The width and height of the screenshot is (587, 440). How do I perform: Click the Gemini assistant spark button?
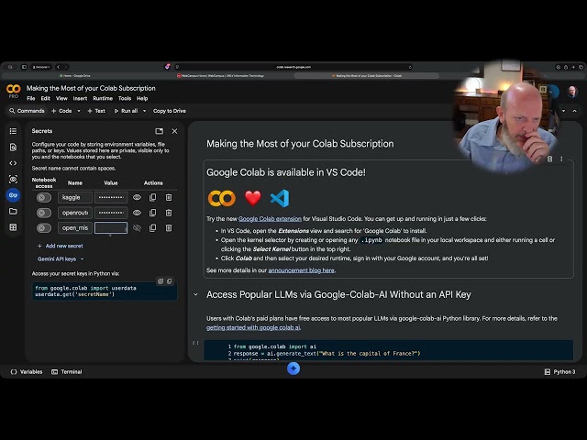coord(293,368)
